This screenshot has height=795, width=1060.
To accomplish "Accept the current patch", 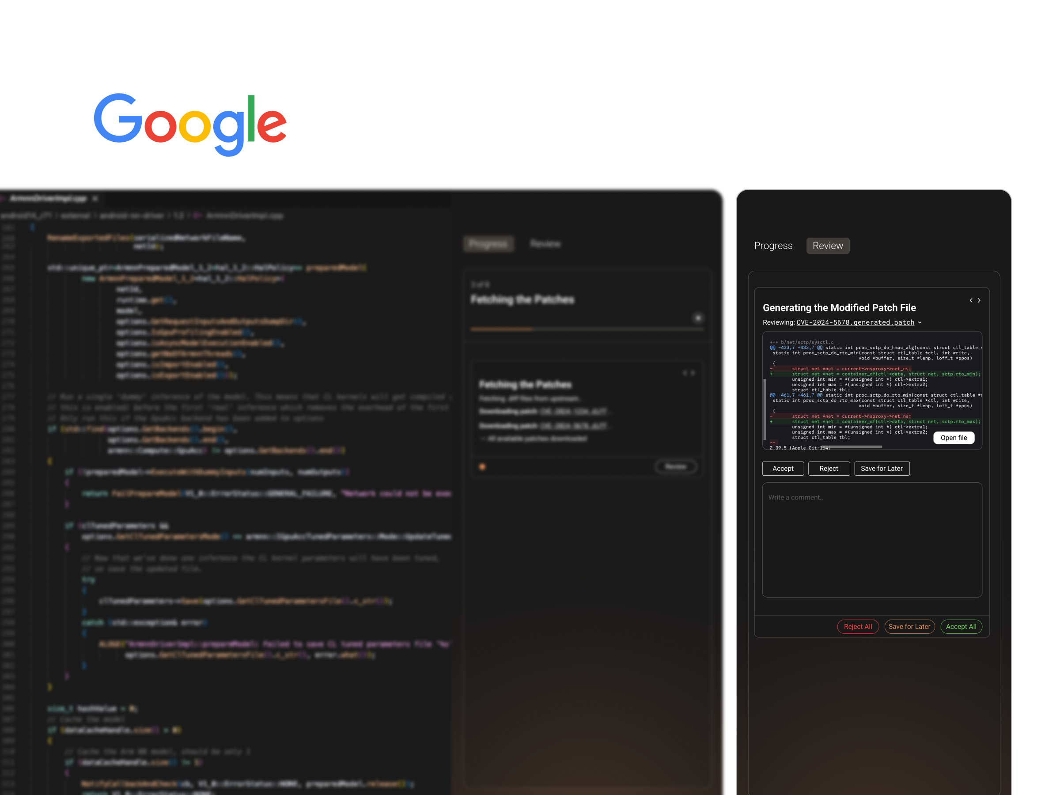I will 783,469.
